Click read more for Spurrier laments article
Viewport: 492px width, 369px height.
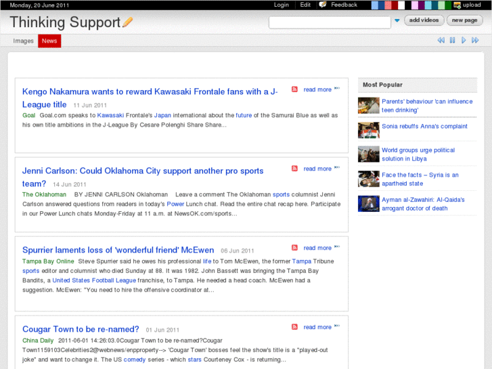click(x=317, y=248)
